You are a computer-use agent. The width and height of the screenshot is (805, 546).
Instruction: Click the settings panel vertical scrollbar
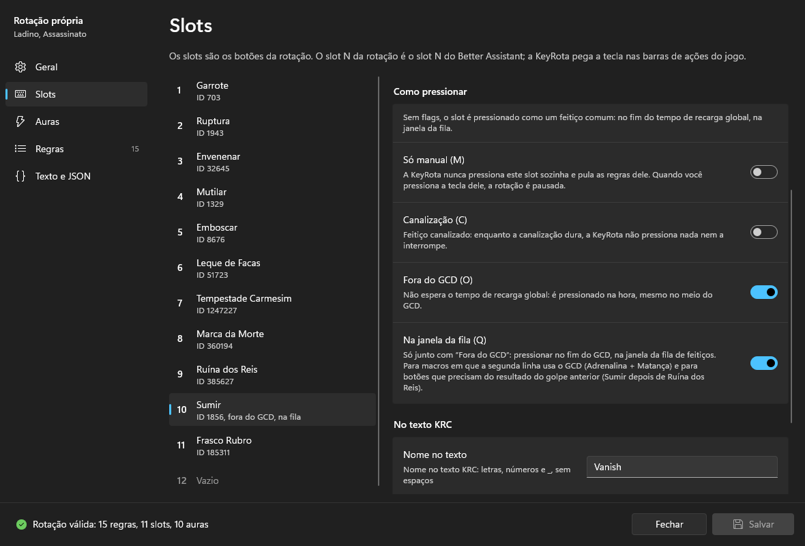(x=791, y=306)
